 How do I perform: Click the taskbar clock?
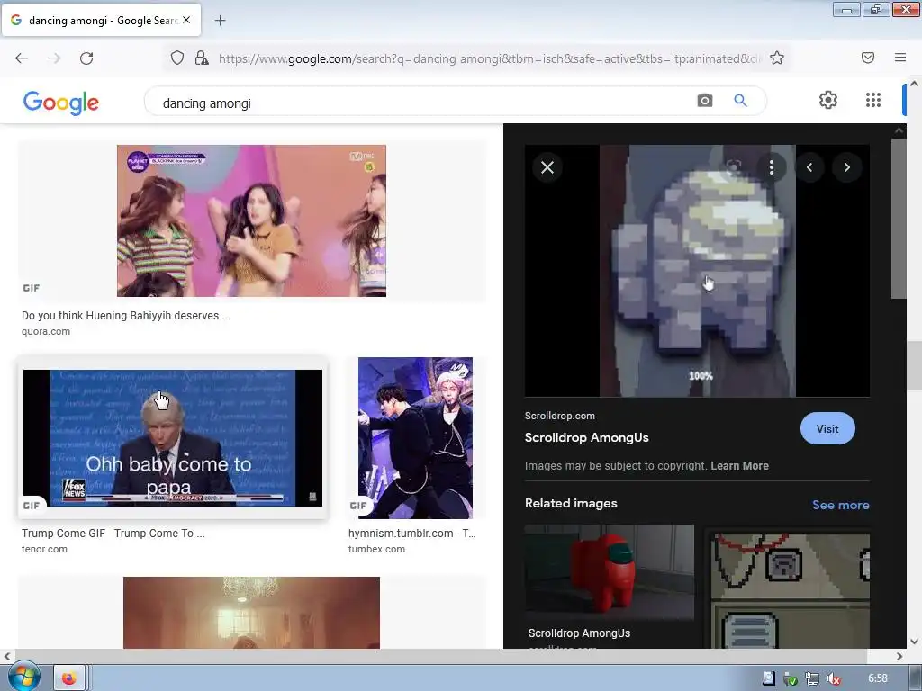877,678
